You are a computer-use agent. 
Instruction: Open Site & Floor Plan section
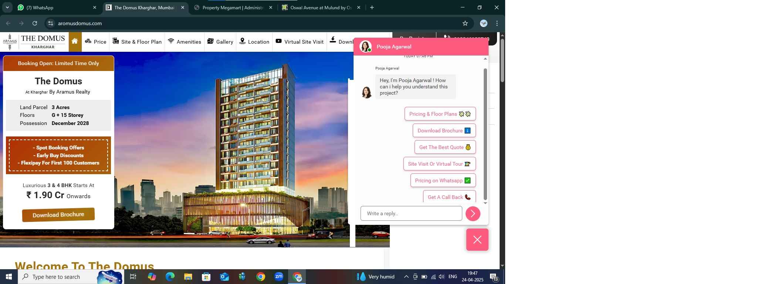(x=137, y=42)
